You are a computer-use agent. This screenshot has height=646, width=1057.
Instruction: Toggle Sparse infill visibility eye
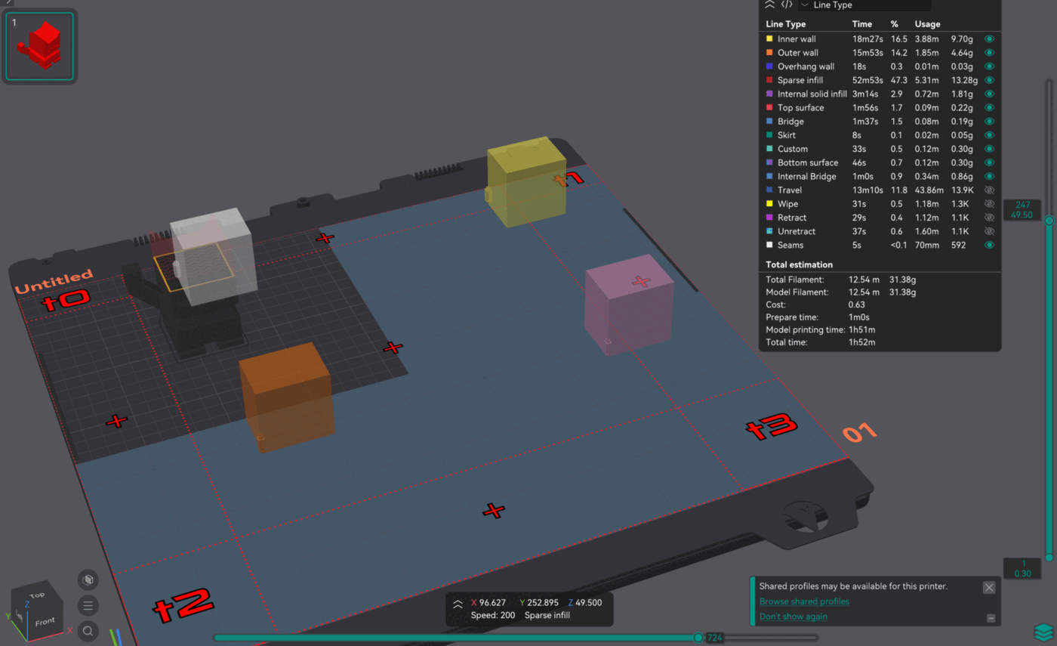(989, 80)
